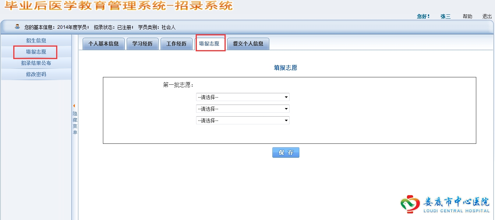Choose 修改密码 from the sidebar
Screen dimensions: 495x220
tap(36, 74)
